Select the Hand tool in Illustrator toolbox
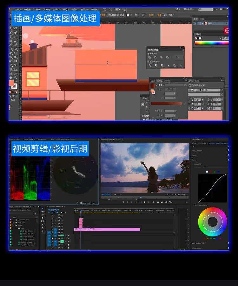This screenshot has width=238, height=286. 11,78
